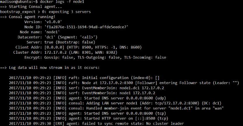243x126 pixels.
Task: Click the bootstrap_expect expecting 3 servers line
Action: point(46,12)
